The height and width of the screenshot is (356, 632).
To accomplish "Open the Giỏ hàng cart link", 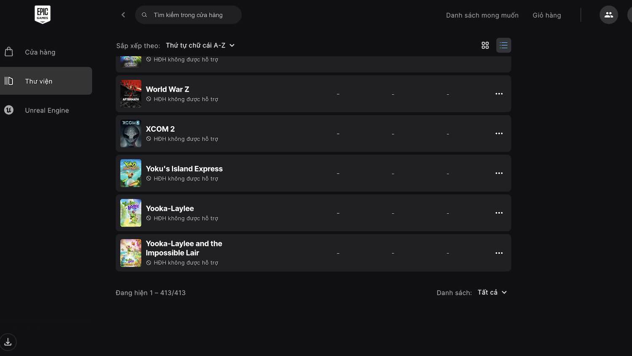I will [546, 15].
